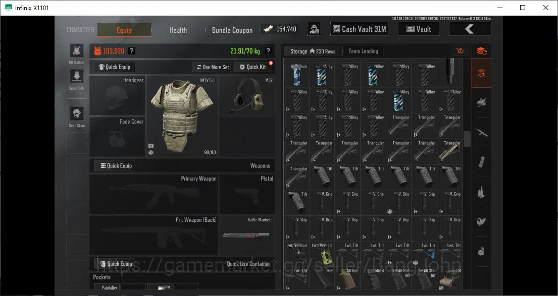
Task: Click the orange stacked-layers refresh icon
Action: 481,51
